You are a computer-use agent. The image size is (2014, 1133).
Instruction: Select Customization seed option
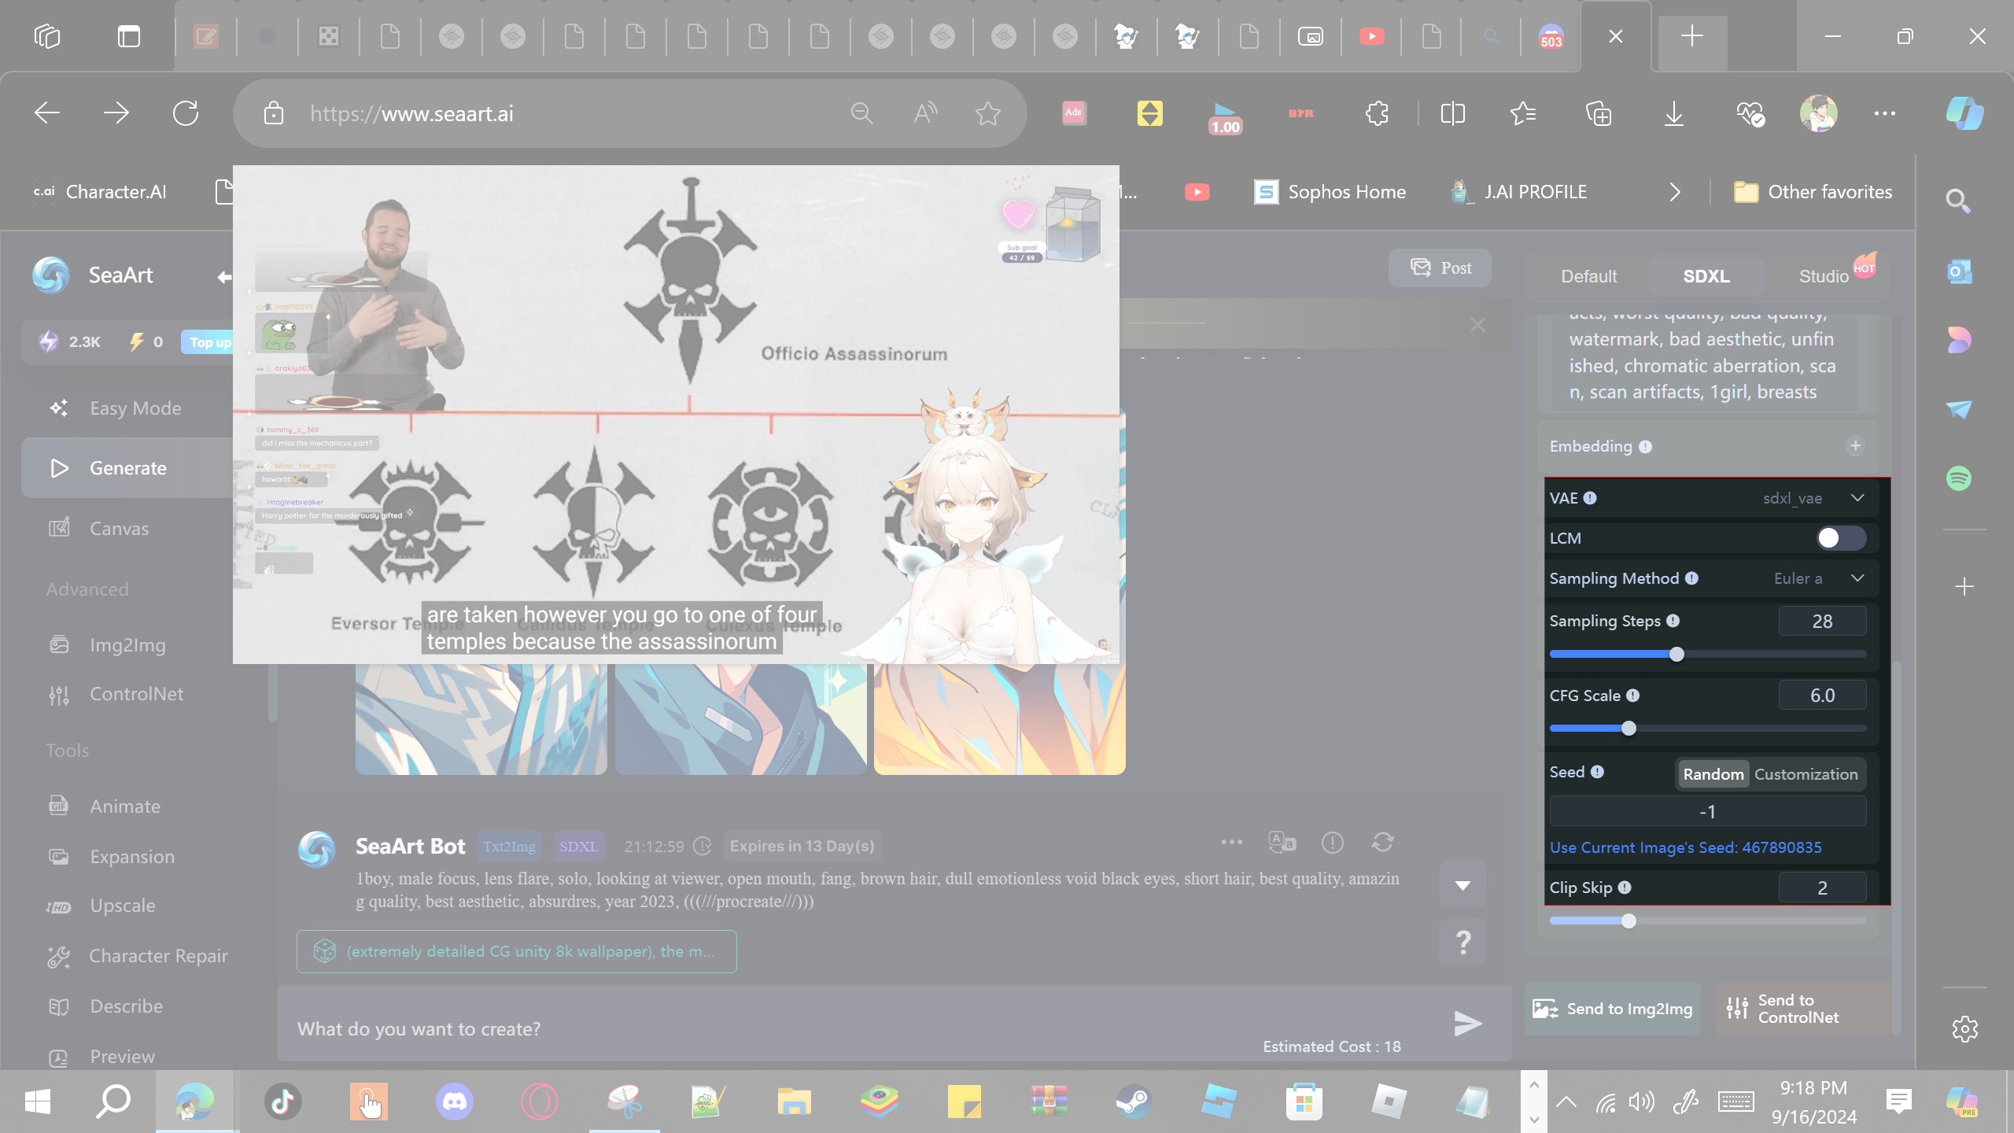pos(1806,774)
